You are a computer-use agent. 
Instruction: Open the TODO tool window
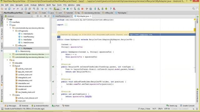66,106
